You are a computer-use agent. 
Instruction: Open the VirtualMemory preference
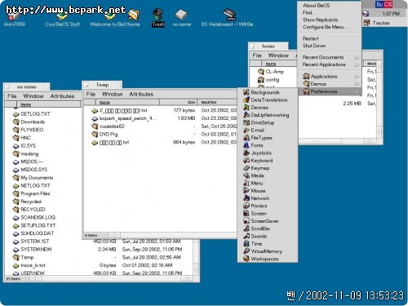268,251
